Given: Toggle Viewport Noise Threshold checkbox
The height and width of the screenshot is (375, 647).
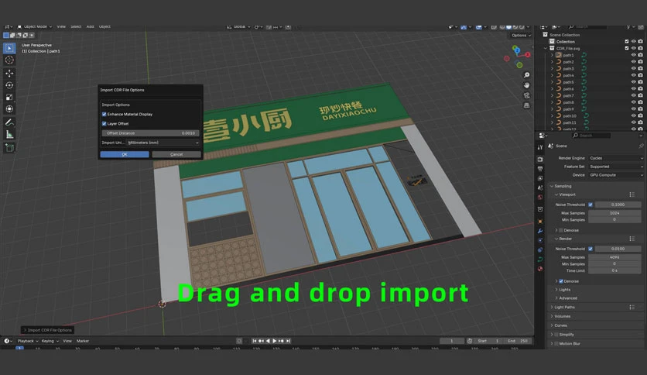Looking at the screenshot, I should pos(591,205).
